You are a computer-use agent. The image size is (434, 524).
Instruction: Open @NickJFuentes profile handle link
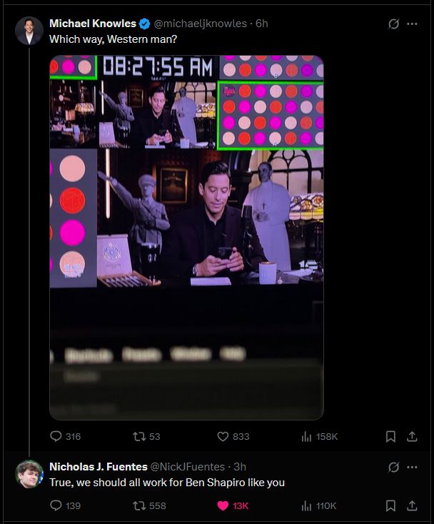[x=188, y=466]
